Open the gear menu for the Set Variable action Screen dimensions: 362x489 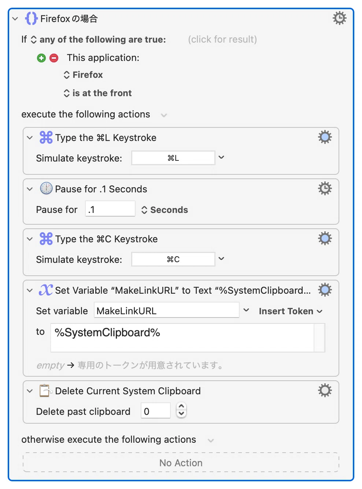click(325, 290)
